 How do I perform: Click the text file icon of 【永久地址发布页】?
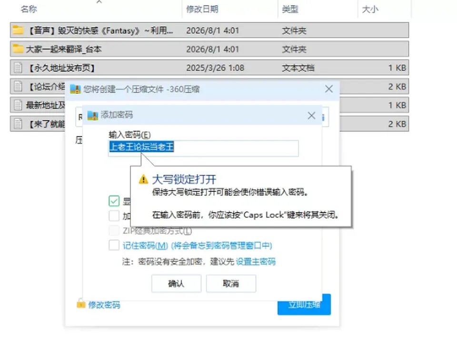18,68
